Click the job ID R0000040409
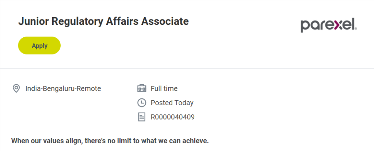374x151 pixels. point(172,117)
